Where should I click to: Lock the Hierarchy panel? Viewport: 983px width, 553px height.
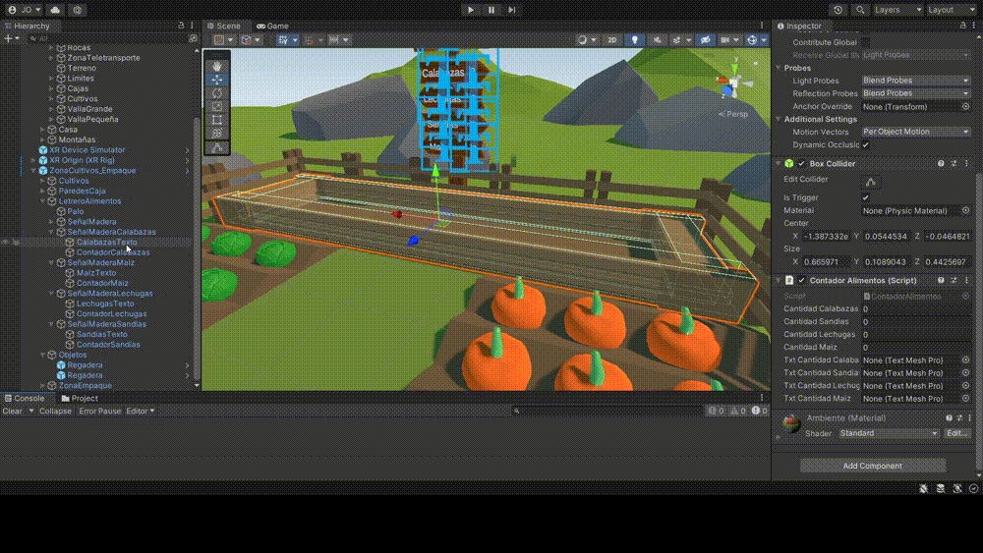(x=181, y=26)
